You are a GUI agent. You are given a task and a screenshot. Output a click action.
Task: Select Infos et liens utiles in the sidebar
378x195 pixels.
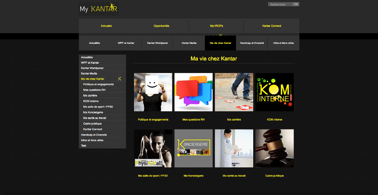pos(103,140)
